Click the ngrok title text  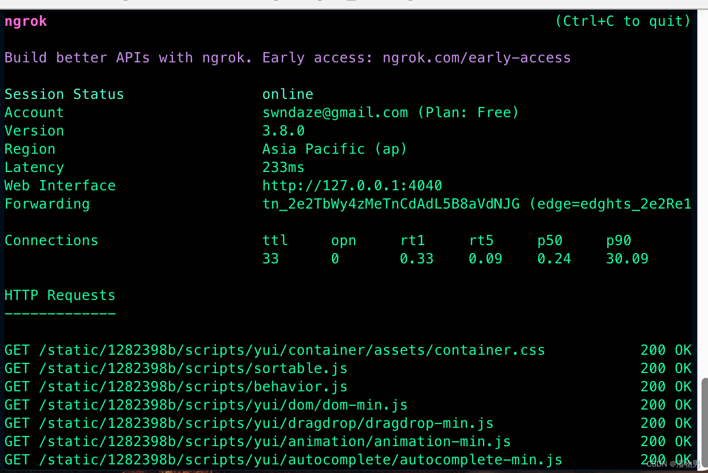(x=26, y=21)
